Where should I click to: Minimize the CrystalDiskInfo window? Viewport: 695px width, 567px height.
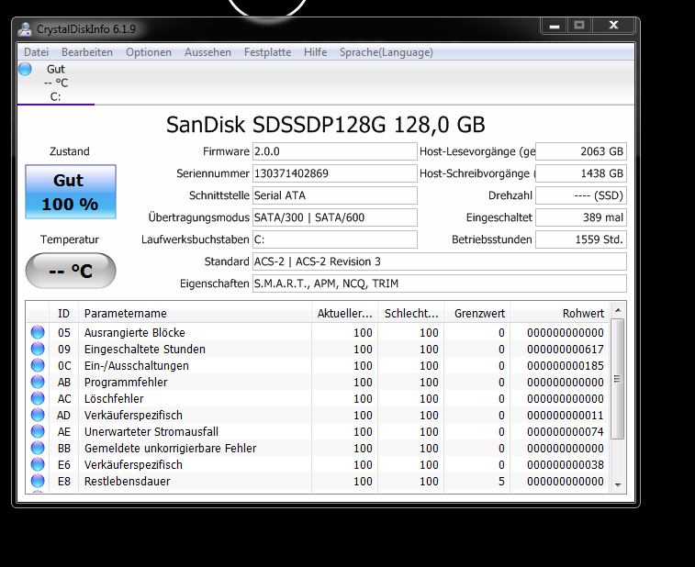(x=554, y=26)
